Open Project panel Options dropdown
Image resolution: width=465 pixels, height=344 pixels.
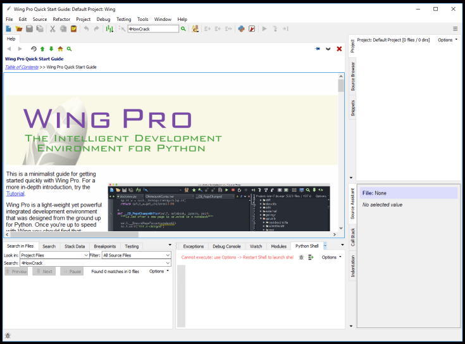tap(447, 40)
